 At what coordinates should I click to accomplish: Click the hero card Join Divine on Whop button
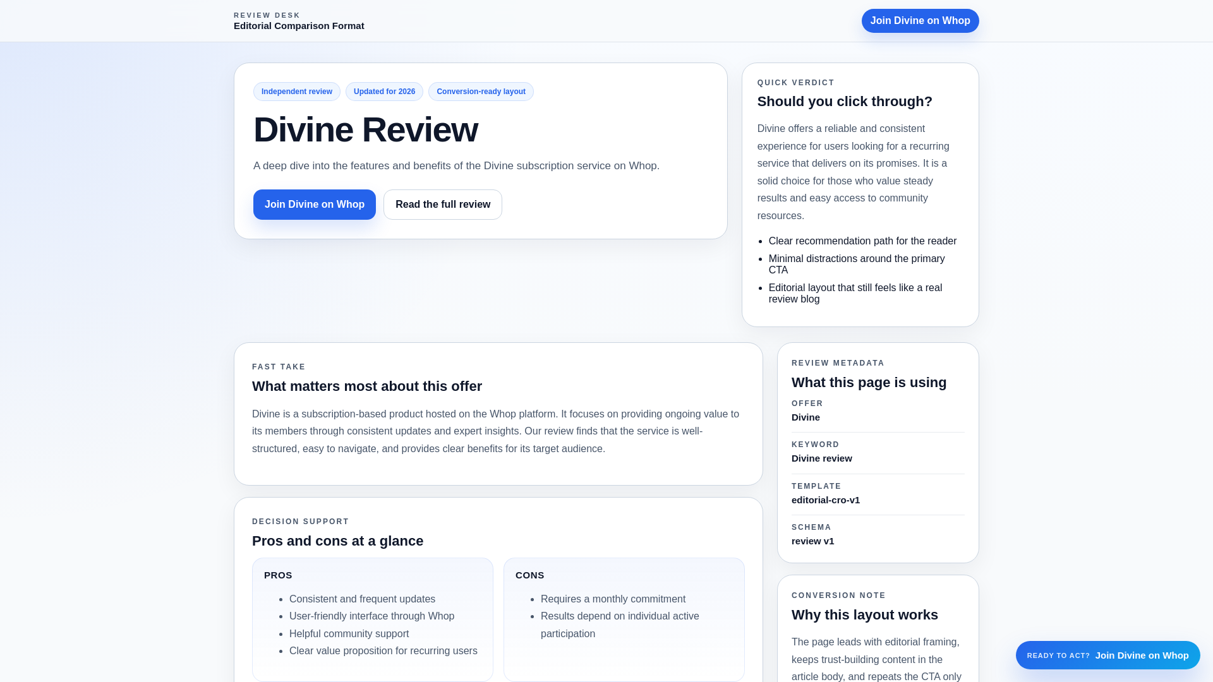315,205
